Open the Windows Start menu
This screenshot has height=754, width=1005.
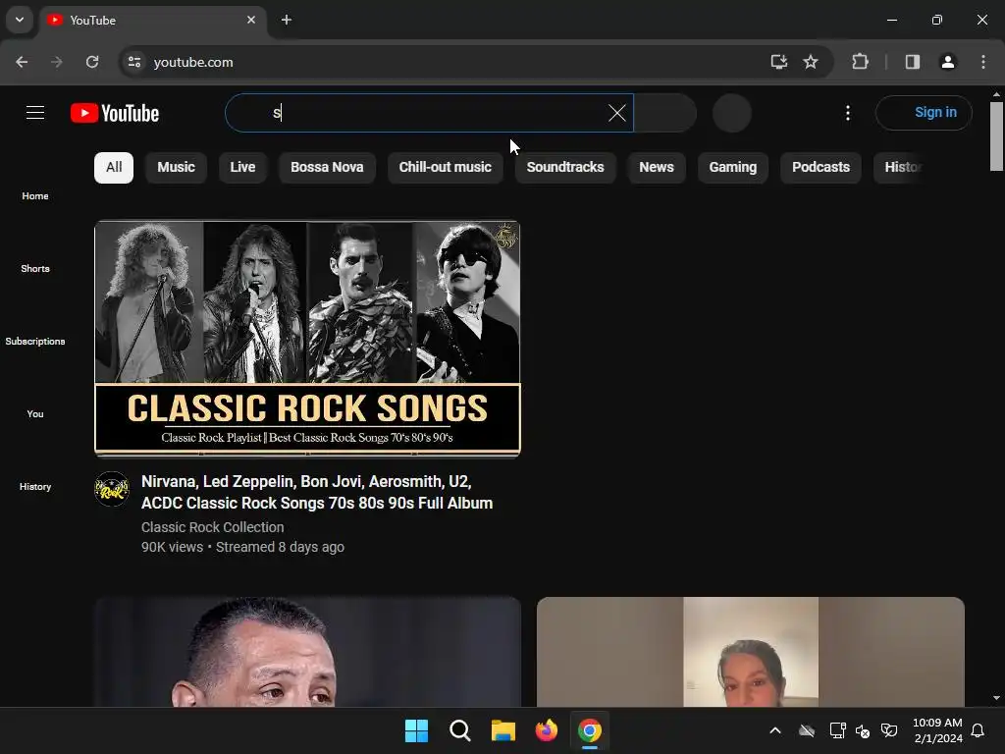[416, 730]
